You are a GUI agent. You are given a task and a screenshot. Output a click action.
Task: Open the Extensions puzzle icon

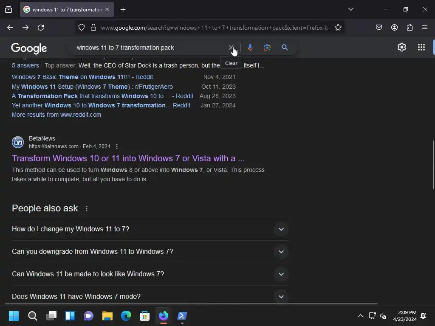[x=410, y=27]
